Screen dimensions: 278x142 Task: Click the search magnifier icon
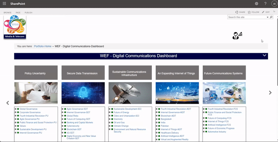271,17
